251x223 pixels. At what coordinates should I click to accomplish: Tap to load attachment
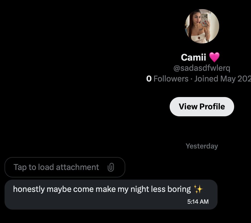point(65,167)
